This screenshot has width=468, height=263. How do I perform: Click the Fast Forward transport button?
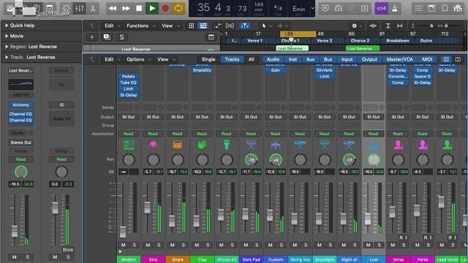pyautogui.click(x=126, y=8)
